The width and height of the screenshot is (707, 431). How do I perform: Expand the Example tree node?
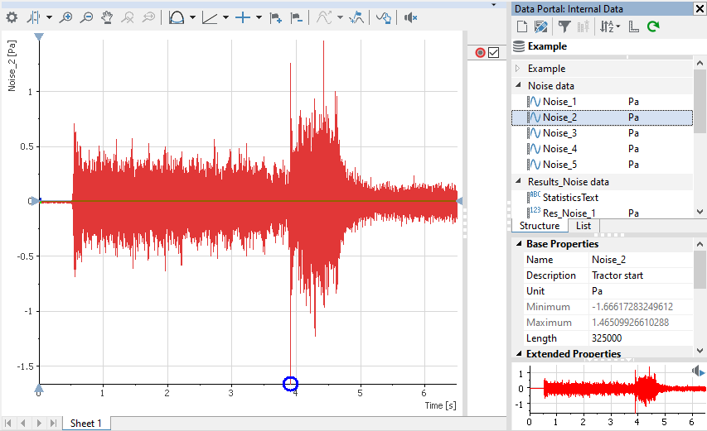click(518, 69)
